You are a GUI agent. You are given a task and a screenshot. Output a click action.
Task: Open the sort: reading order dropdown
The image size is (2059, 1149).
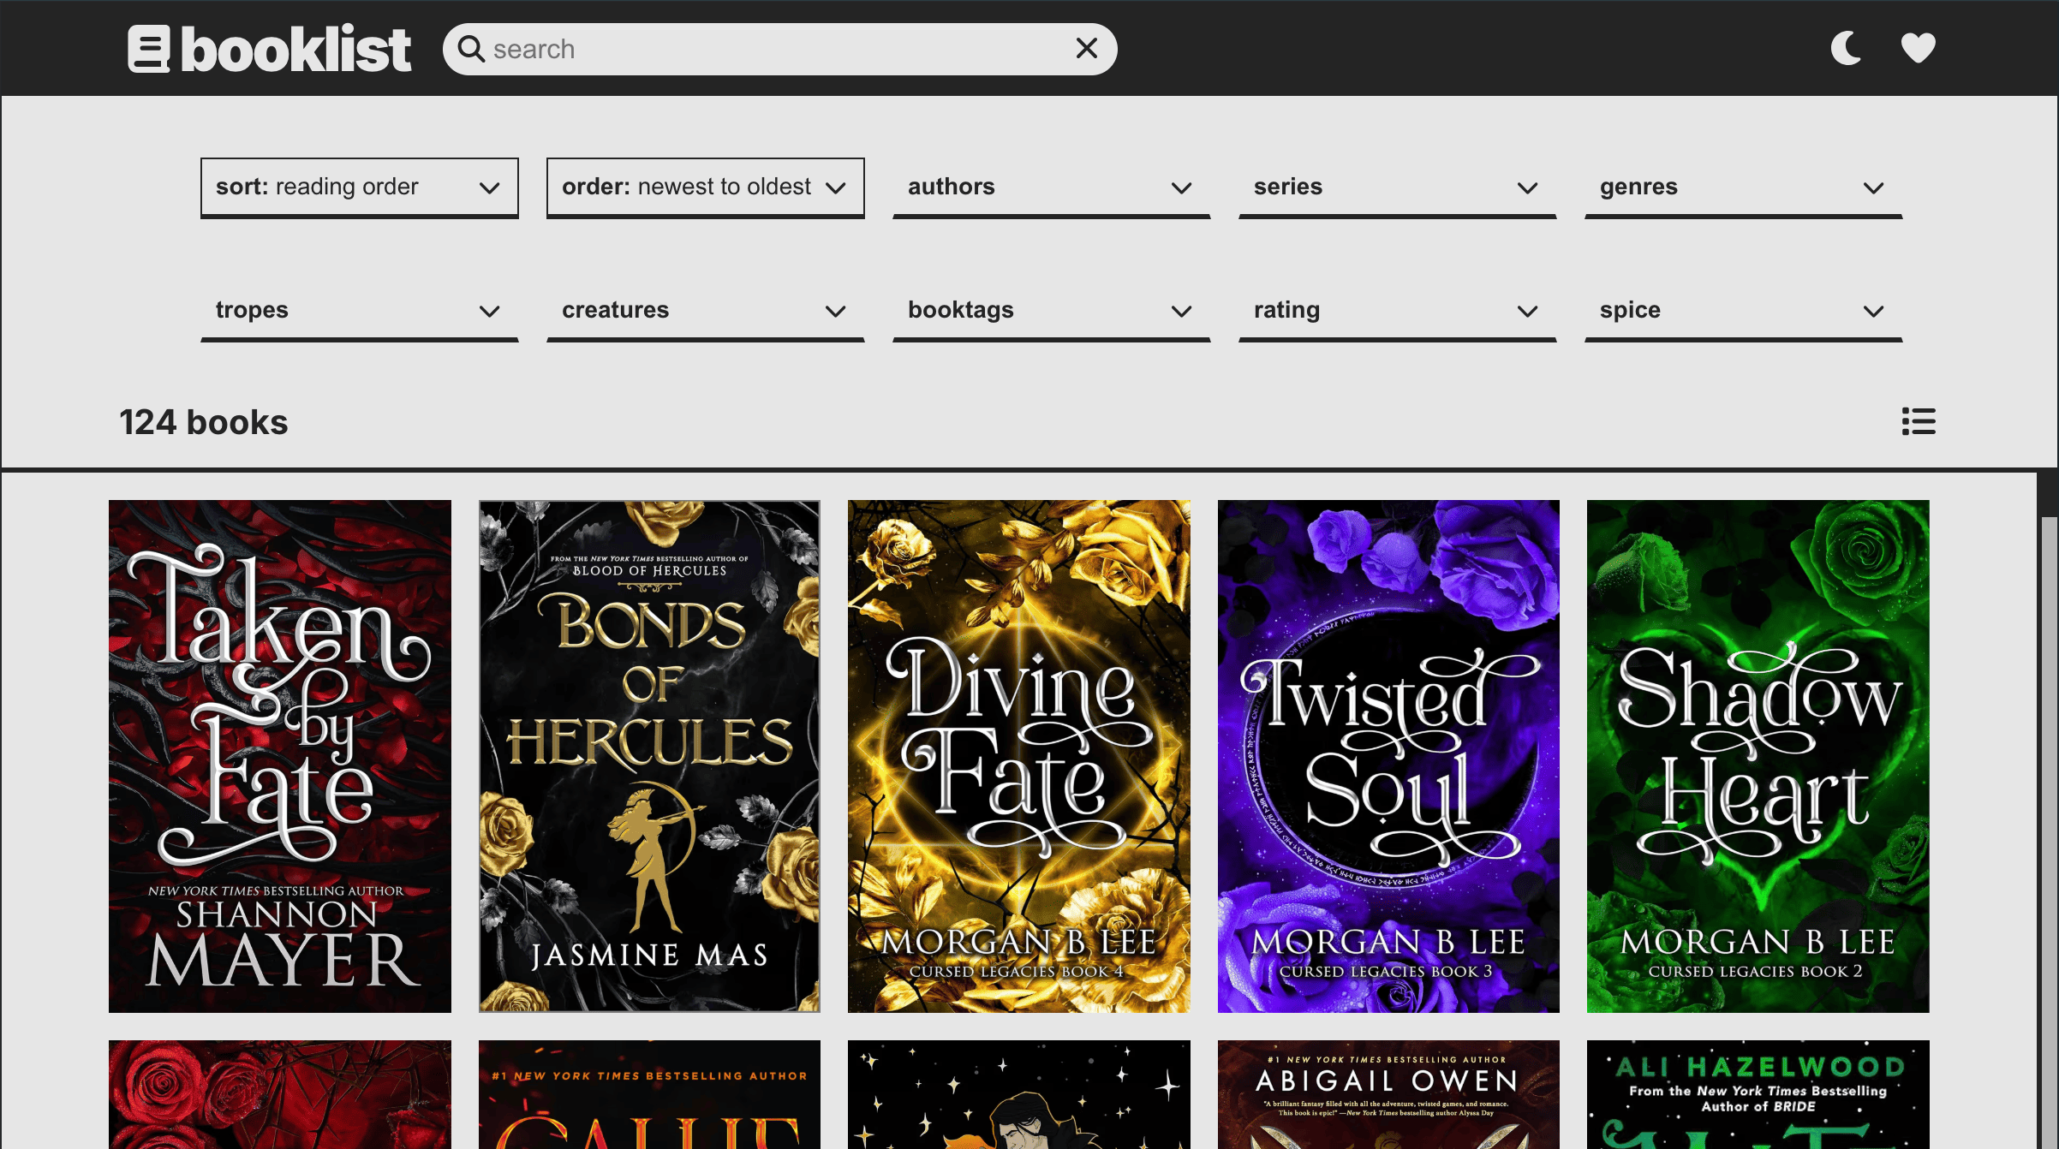[x=359, y=187]
